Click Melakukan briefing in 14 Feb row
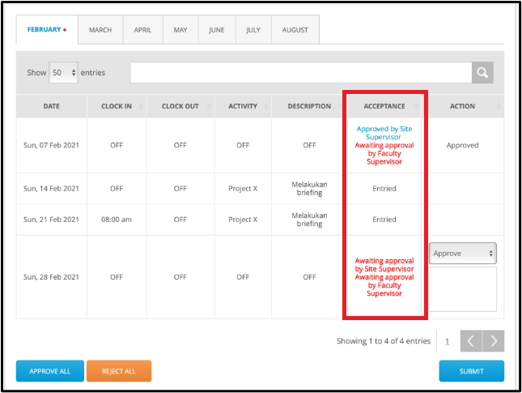This screenshot has width=522, height=393. point(309,188)
